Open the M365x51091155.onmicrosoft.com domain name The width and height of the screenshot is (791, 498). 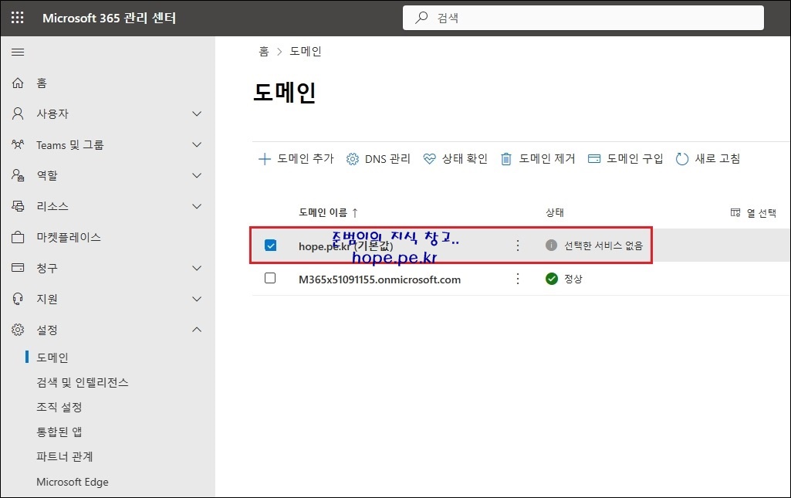380,279
